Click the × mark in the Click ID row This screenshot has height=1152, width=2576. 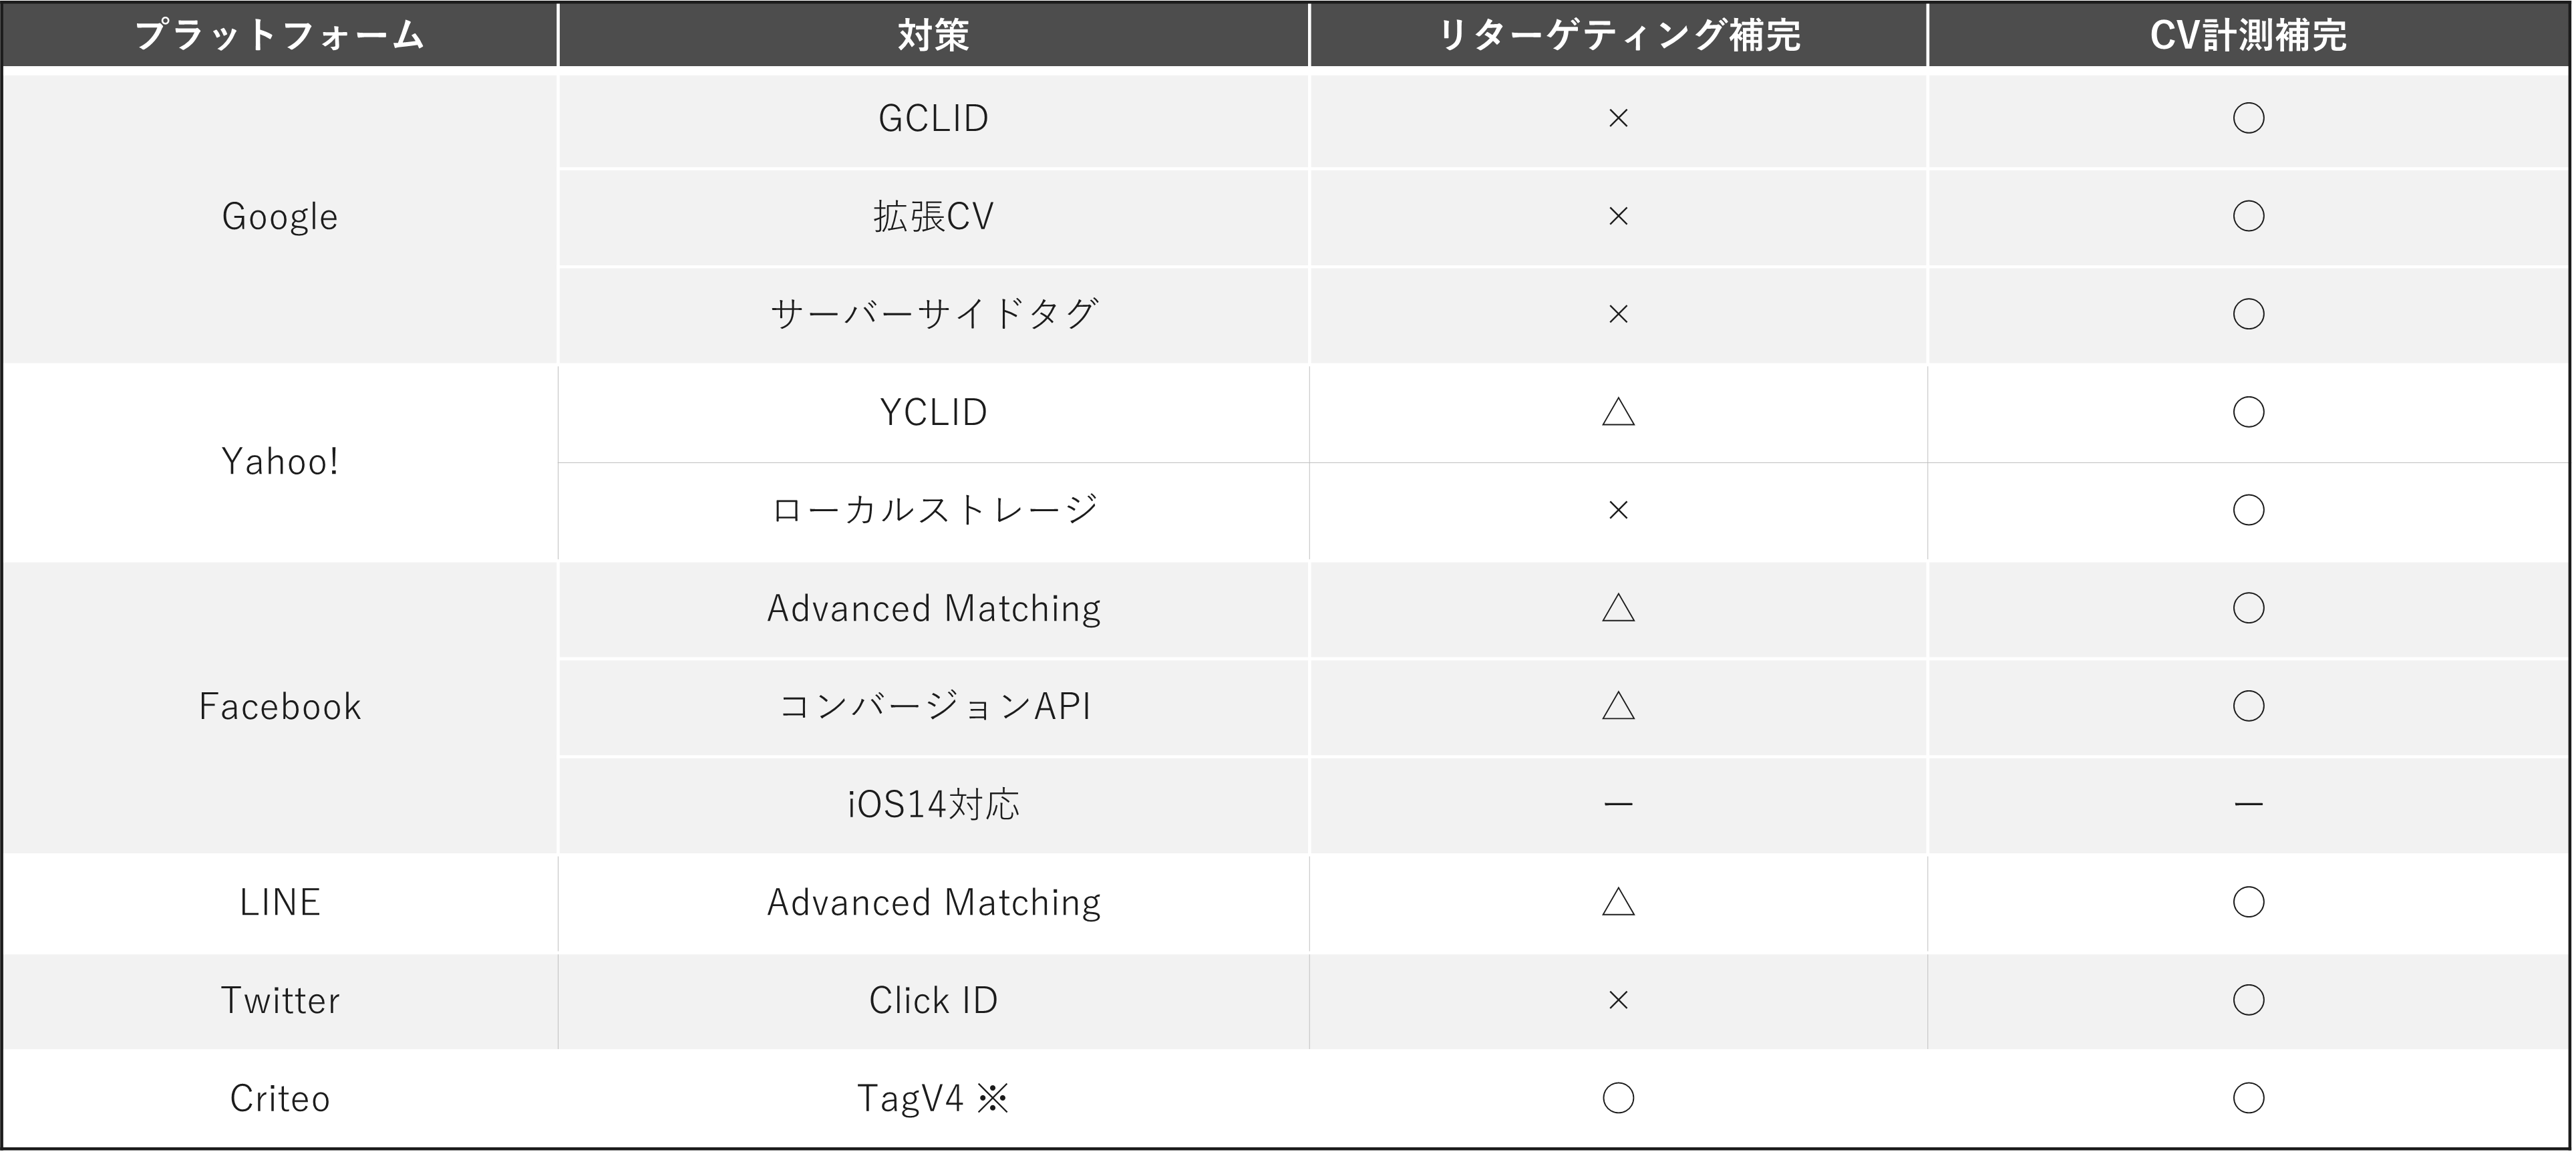[x=1618, y=1000]
